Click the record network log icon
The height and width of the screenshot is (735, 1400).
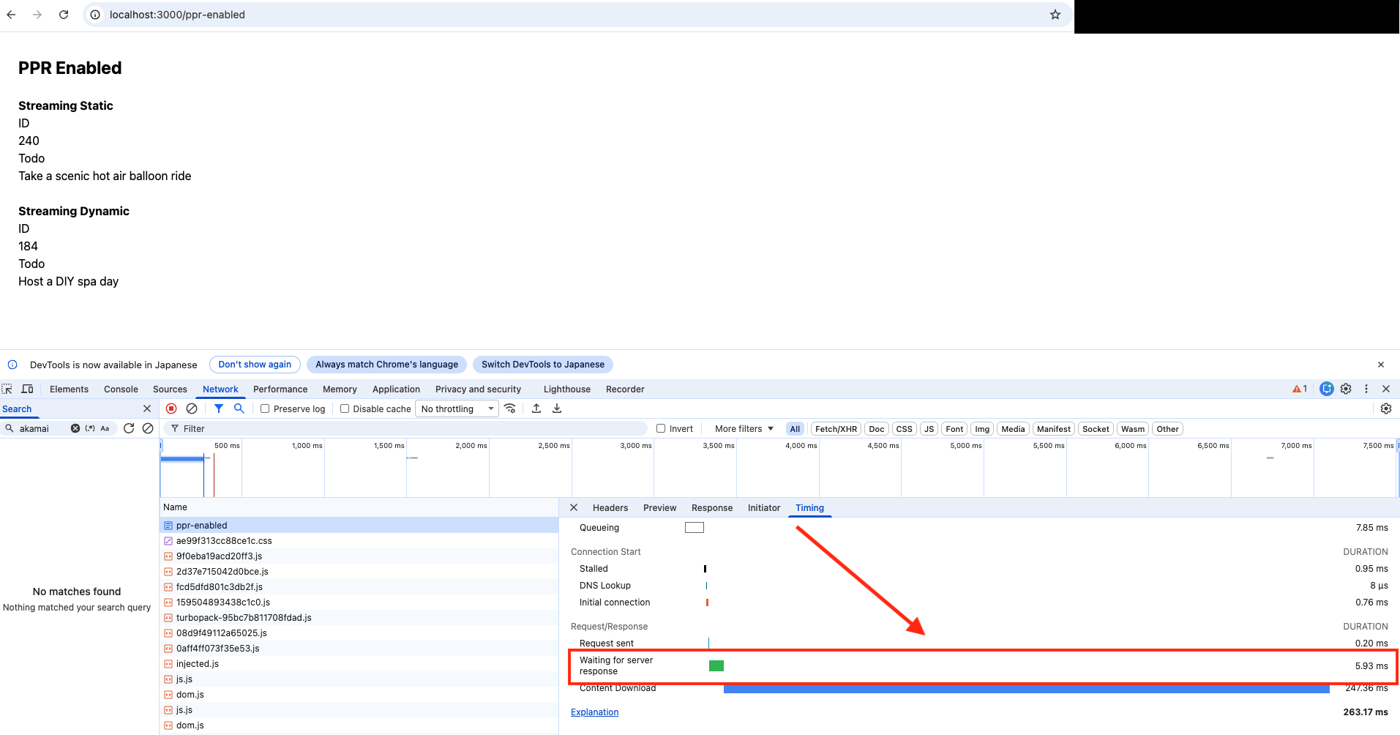coord(171,408)
